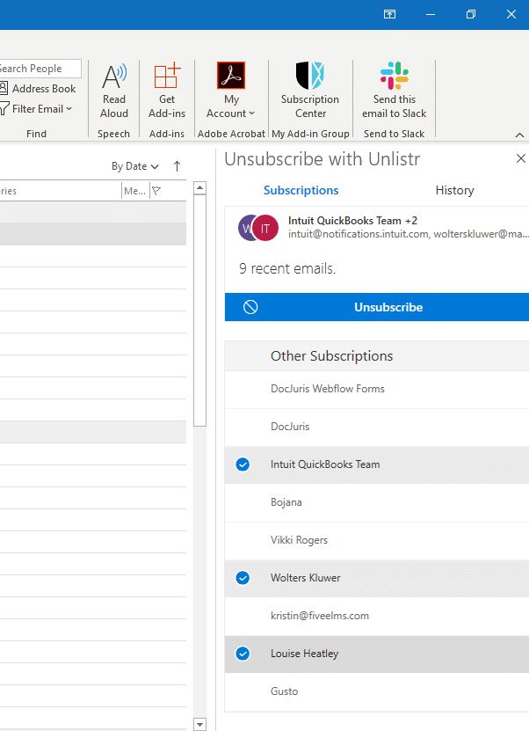Send this email to Slack
This screenshot has height=731, width=529.
[394, 91]
